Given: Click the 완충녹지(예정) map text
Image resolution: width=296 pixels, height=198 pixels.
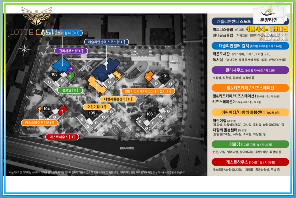Looking at the screenshot, I should (x=127, y=148).
